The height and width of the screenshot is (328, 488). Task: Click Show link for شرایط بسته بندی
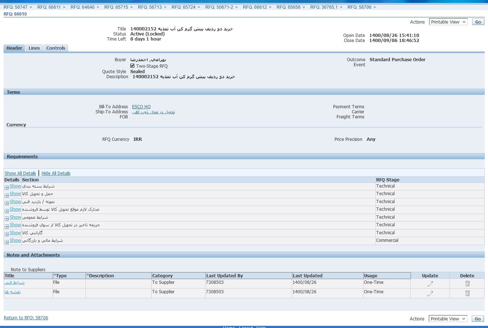click(x=15, y=186)
